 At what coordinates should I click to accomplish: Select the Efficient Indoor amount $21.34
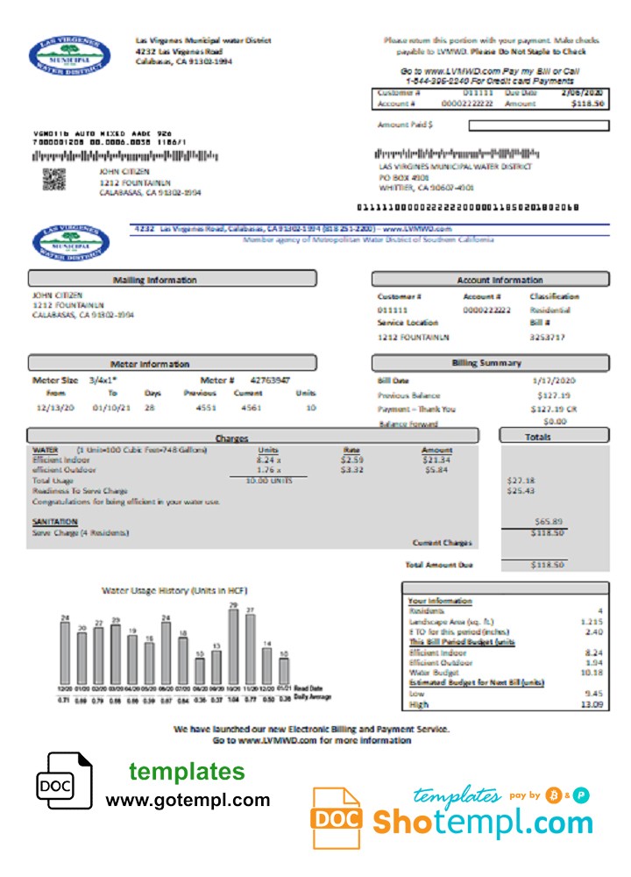[x=436, y=460]
